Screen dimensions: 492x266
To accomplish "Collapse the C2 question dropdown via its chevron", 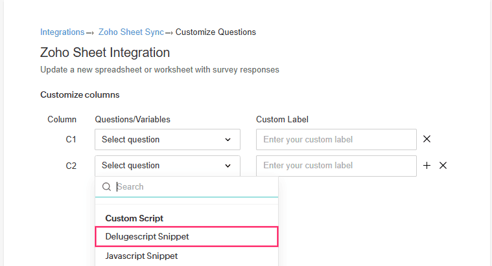I will (x=228, y=166).
